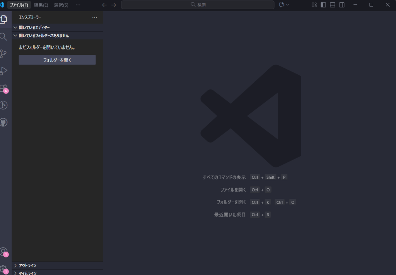
Task: Click the go back arrow in title bar
Action: coord(104,5)
